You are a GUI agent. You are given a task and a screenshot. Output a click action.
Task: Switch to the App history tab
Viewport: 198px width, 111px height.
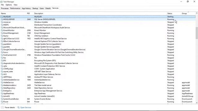click(26, 8)
